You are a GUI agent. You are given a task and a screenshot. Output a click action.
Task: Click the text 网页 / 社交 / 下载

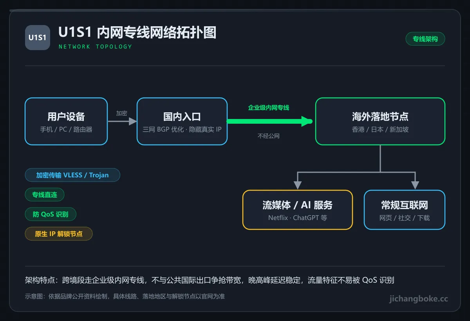tap(405, 218)
